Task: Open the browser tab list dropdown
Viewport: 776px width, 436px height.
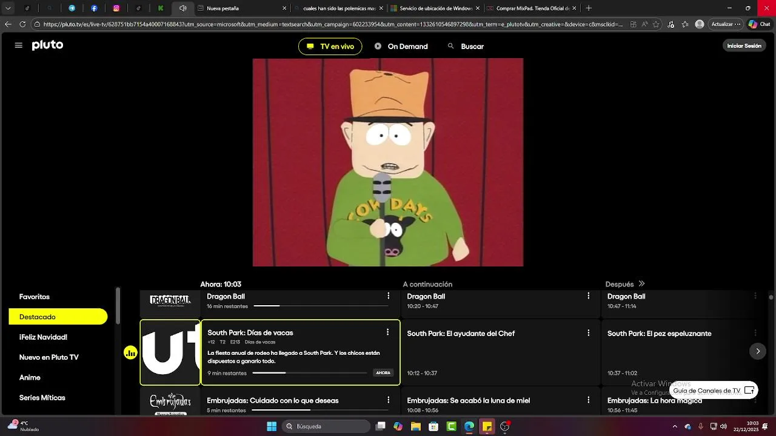Action: tap(8, 8)
